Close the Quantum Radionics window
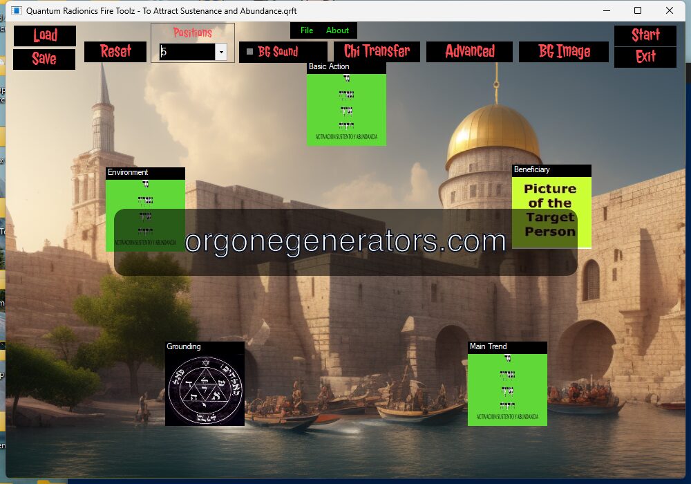691x484 pixels. 670,10
